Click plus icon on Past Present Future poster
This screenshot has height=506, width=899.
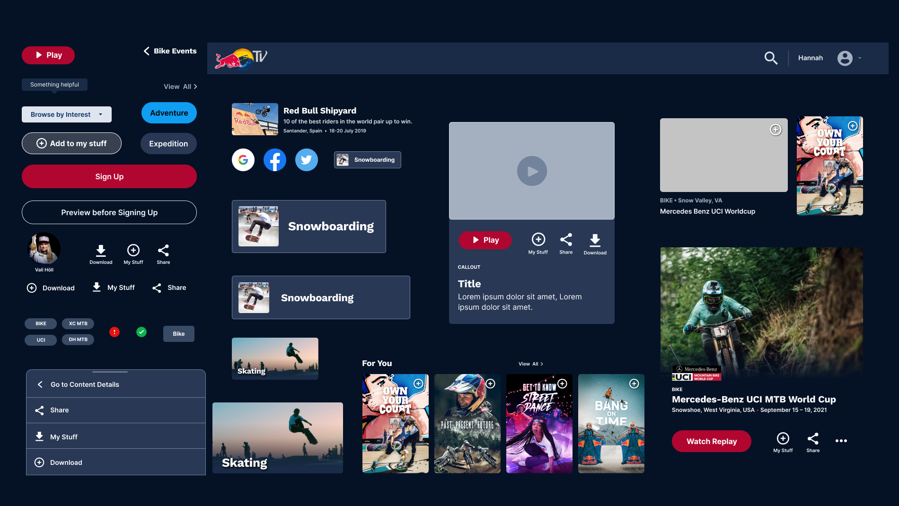(490, 384)
